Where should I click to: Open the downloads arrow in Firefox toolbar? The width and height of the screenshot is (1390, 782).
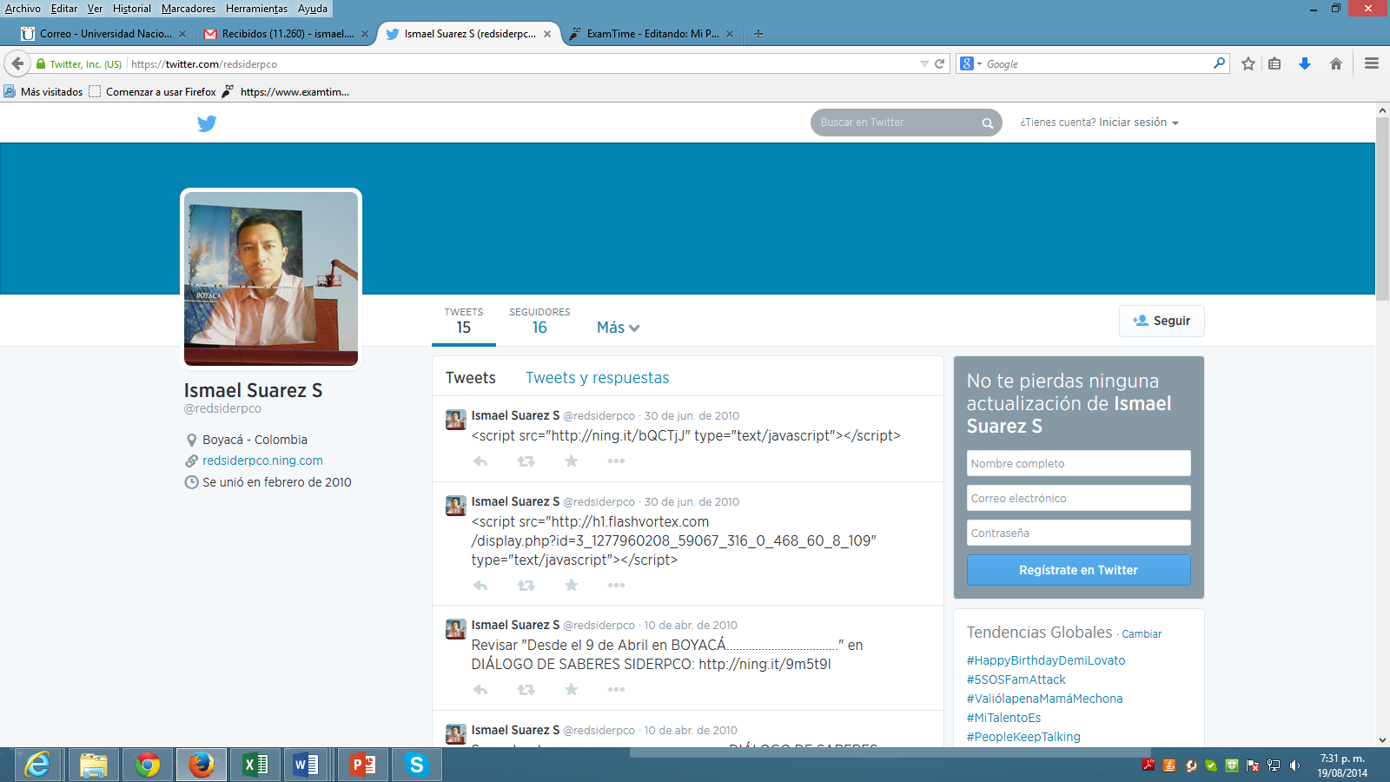(x=1305, y=63)
